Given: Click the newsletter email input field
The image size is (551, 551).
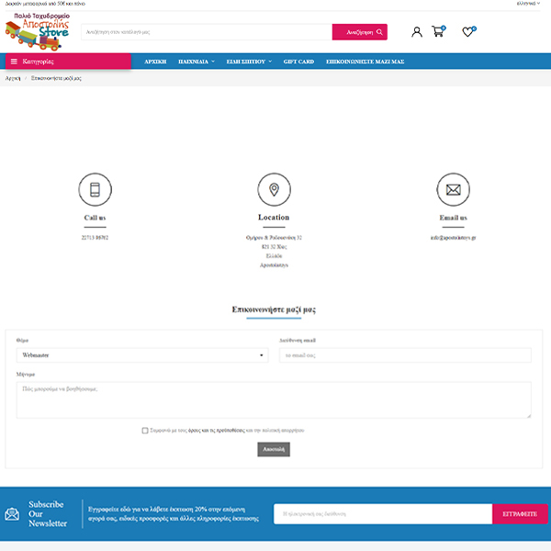Looking at the screenshot, I should pos(384,514).
